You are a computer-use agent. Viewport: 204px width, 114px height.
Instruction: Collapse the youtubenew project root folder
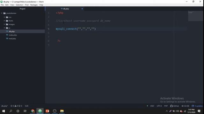[2, 13]
